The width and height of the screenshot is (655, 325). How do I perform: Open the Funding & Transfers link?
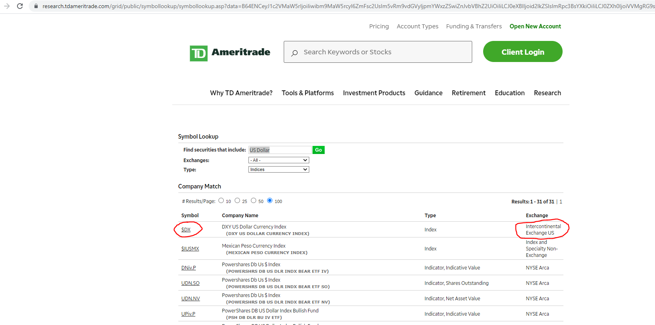pos(474,26)
